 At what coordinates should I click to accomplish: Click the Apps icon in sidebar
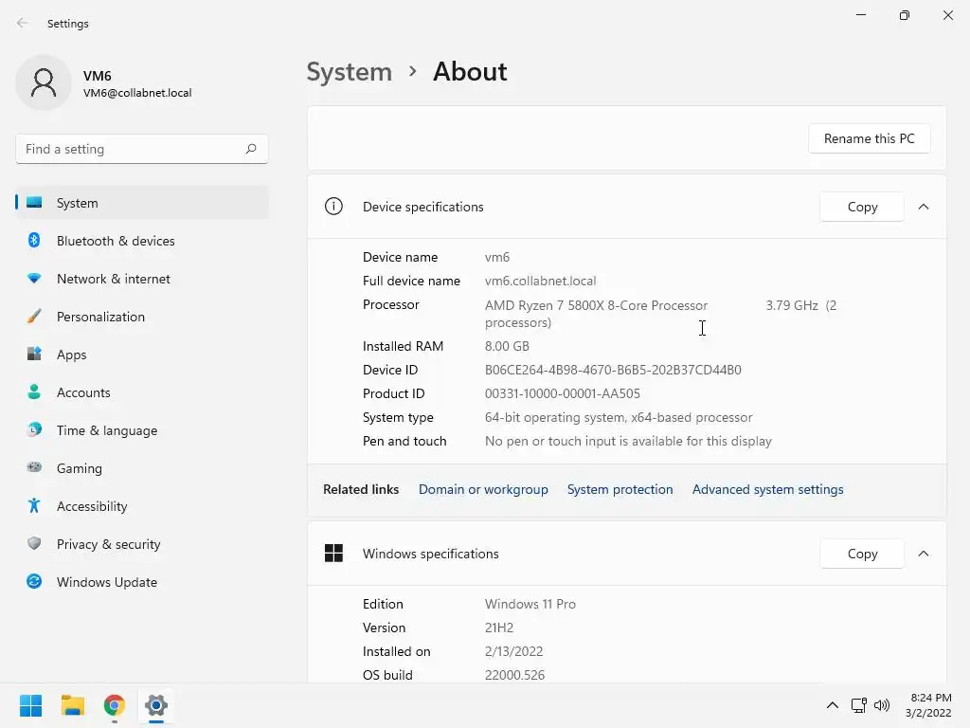tap(34, 355)
